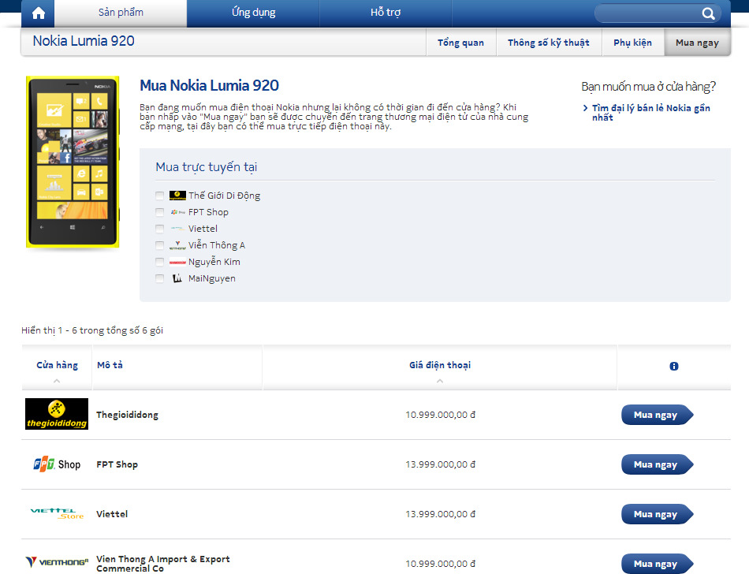
Task: Click the yellow Lumia 920 phone image
Action: [x=73, y=162]
